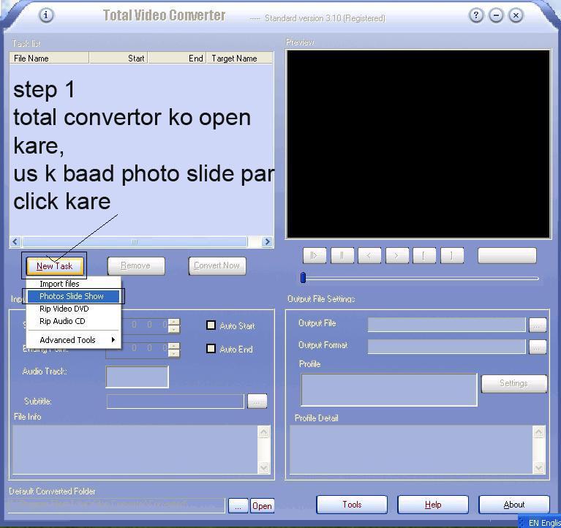Click the Output File field

coord(446,325)
